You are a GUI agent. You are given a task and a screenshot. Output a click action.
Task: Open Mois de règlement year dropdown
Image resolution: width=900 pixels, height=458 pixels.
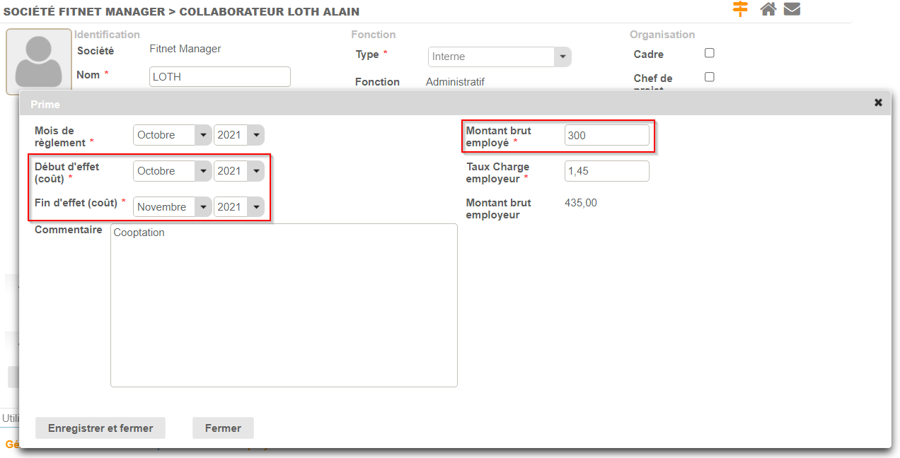point(238,135)
